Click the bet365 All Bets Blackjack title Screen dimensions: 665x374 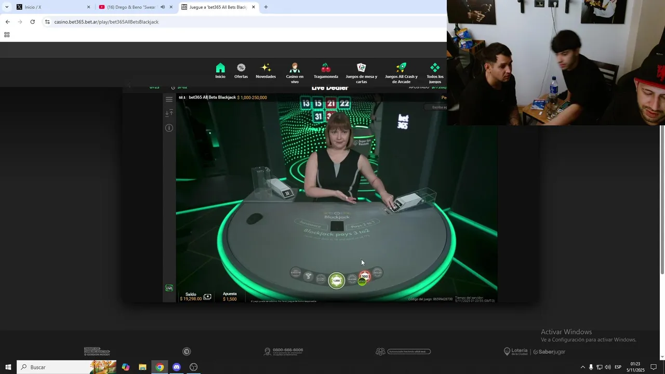pos(212,97)
